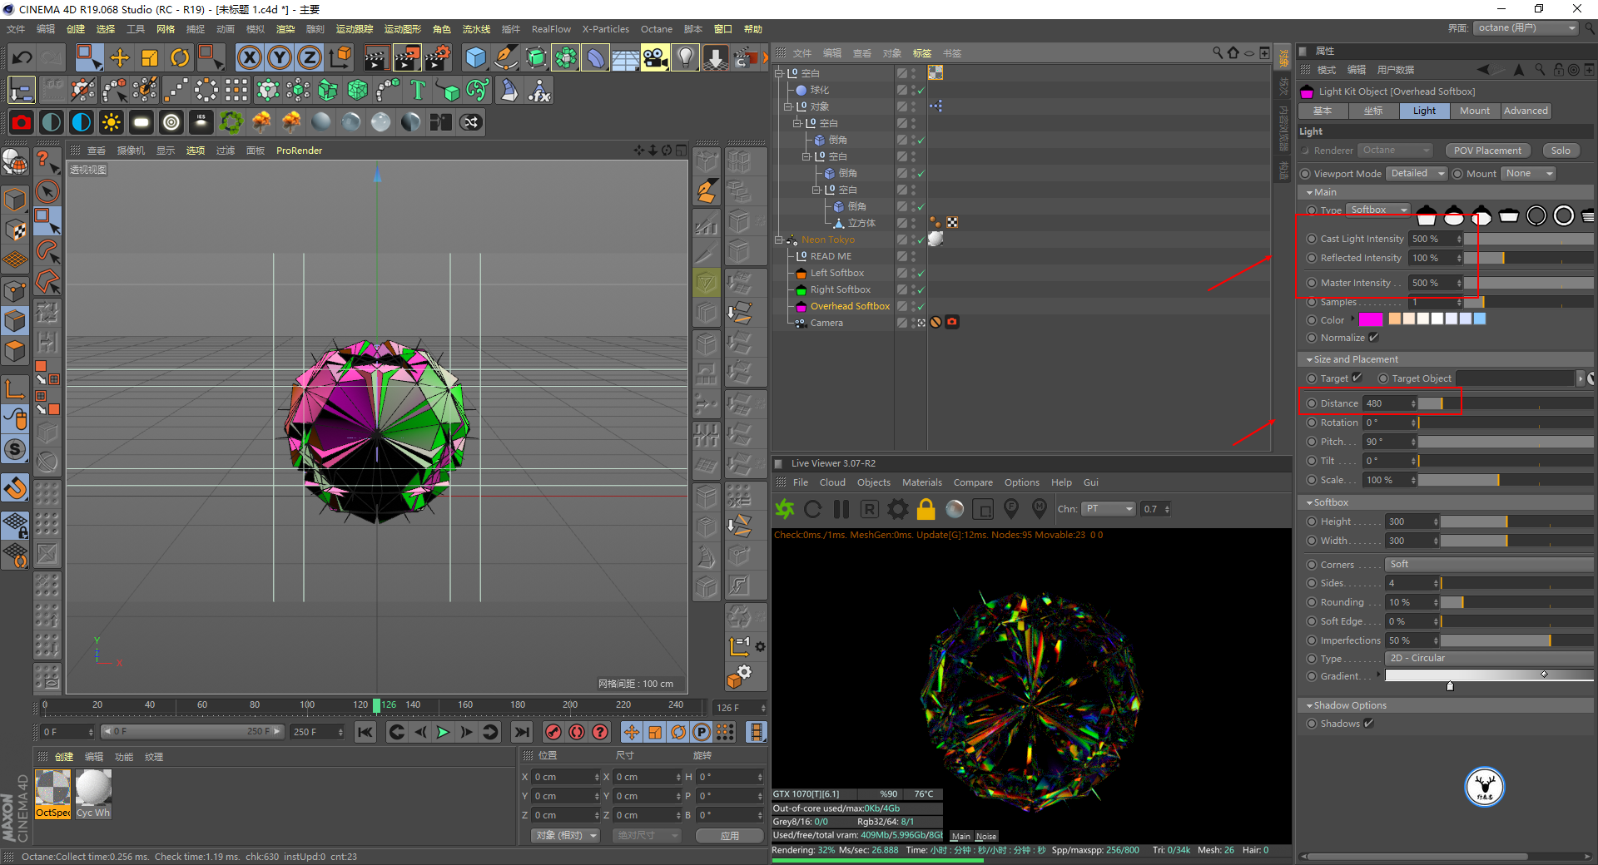Select the OctSpec material thumbnail
This screenshot has height=865, width=1598.
[52, 793]
